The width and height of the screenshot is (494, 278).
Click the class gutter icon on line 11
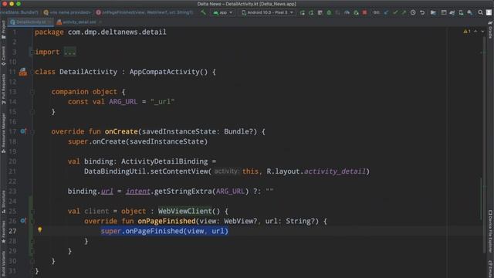pos(23,72)
